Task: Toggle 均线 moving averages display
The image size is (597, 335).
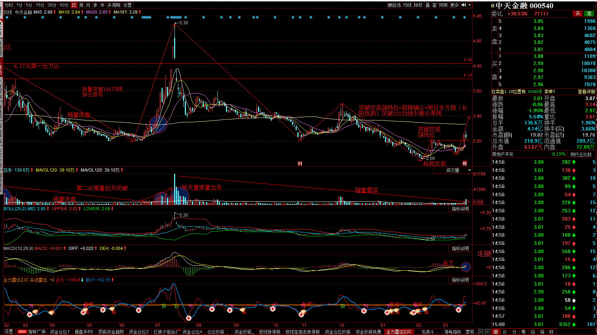Action: (408, 5)
